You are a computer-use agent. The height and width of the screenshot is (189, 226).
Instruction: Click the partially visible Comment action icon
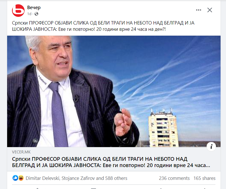pos(93,188)
